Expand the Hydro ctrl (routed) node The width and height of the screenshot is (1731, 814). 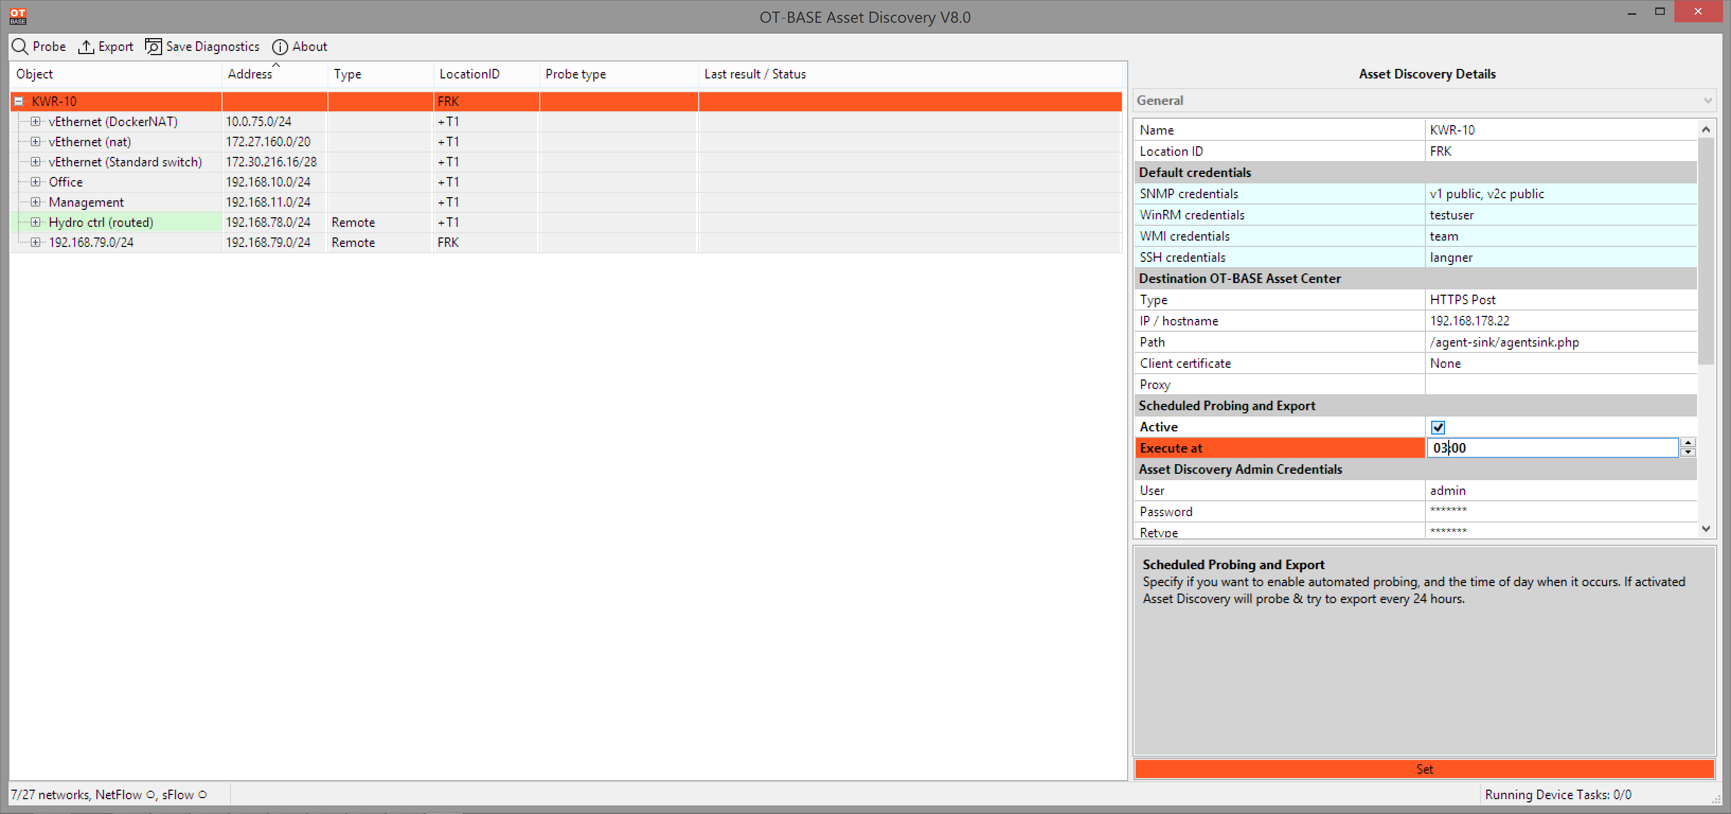pyautogui.click(x=35, y=223)
